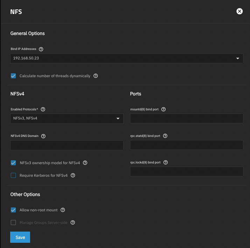View help for NFSv4 DNS Domain

[43, 136]
